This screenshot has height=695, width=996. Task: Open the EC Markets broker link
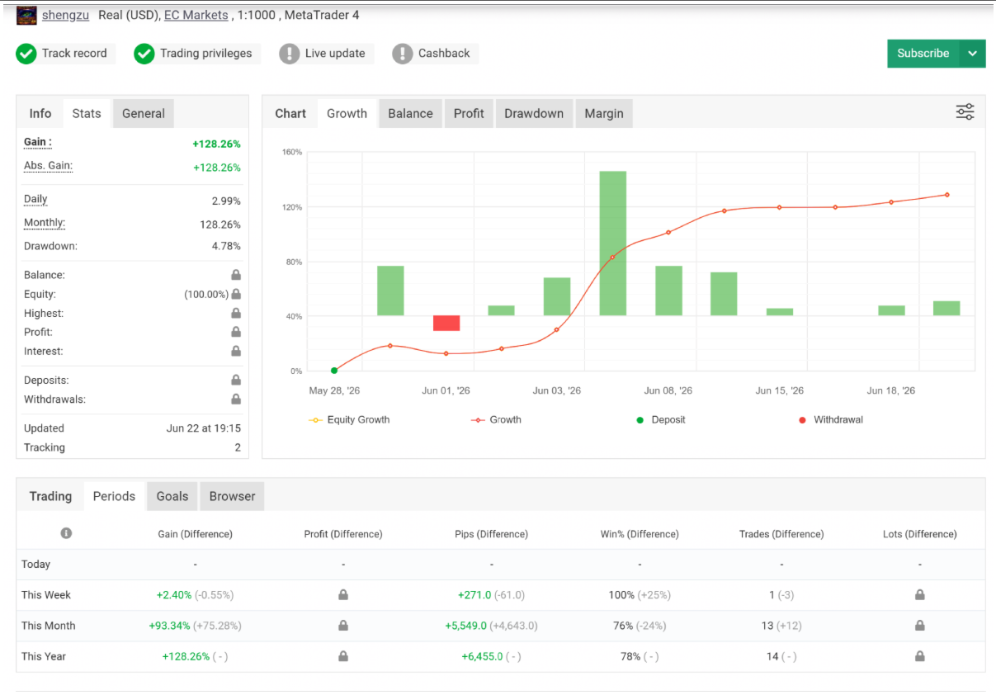[x=196, y=15]
